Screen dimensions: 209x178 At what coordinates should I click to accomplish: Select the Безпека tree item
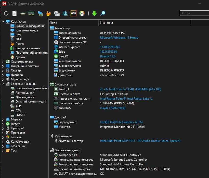pos(16,137)
